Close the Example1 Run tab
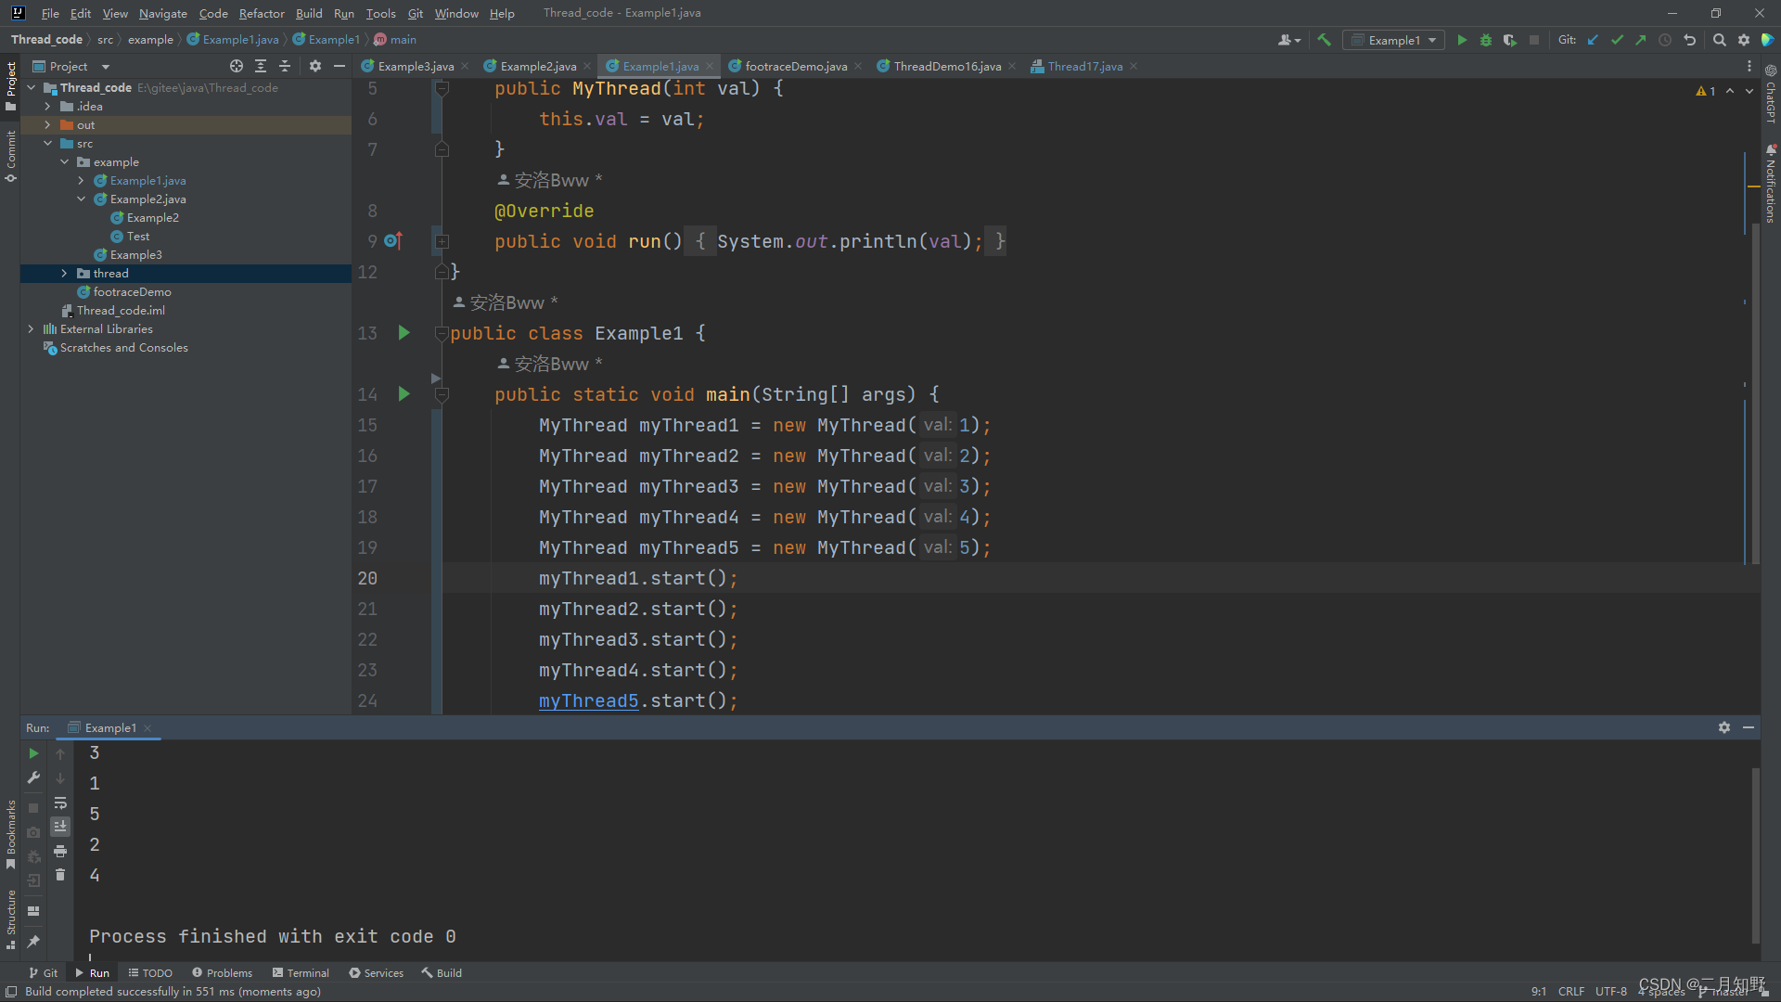Viewport: 1781px width, 1002px height. click(x=147, y=727)
